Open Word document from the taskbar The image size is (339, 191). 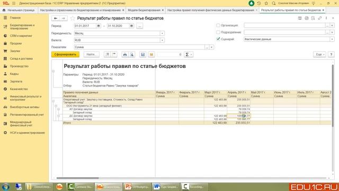(165, 187)
